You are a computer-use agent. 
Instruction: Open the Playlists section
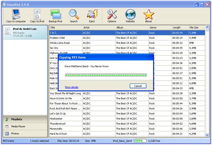[25, 119]
